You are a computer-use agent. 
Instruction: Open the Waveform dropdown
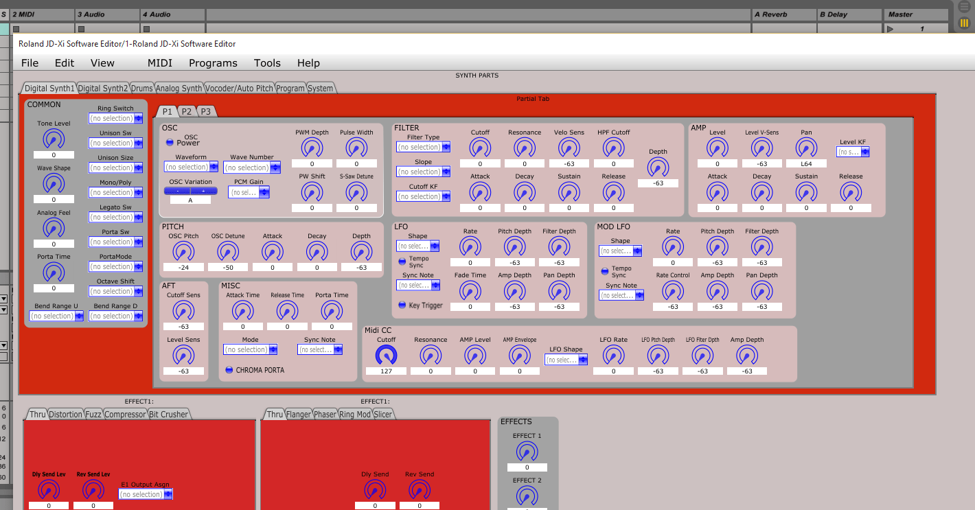pyautogui.click(x=191, y=167)
